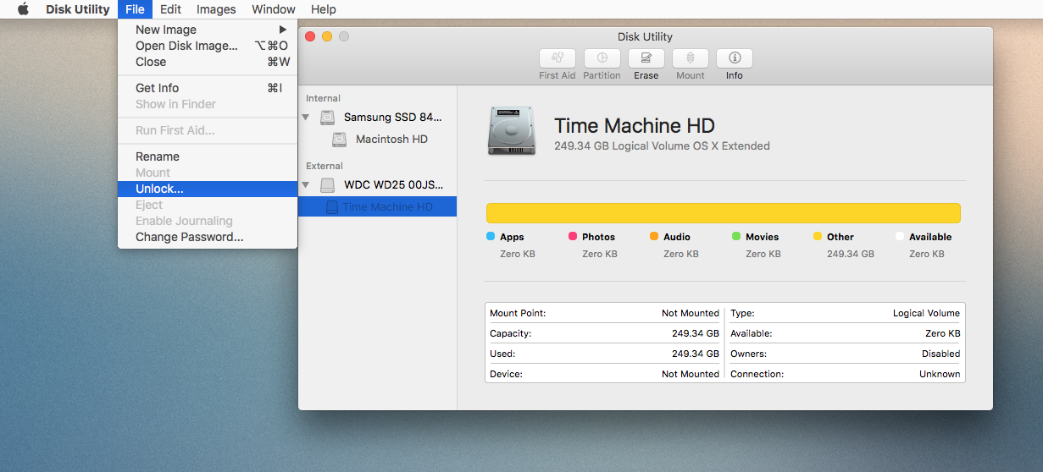Click the Device value Not Mounted
Viewport: 1043px width, 472px height.
(690, 374)
